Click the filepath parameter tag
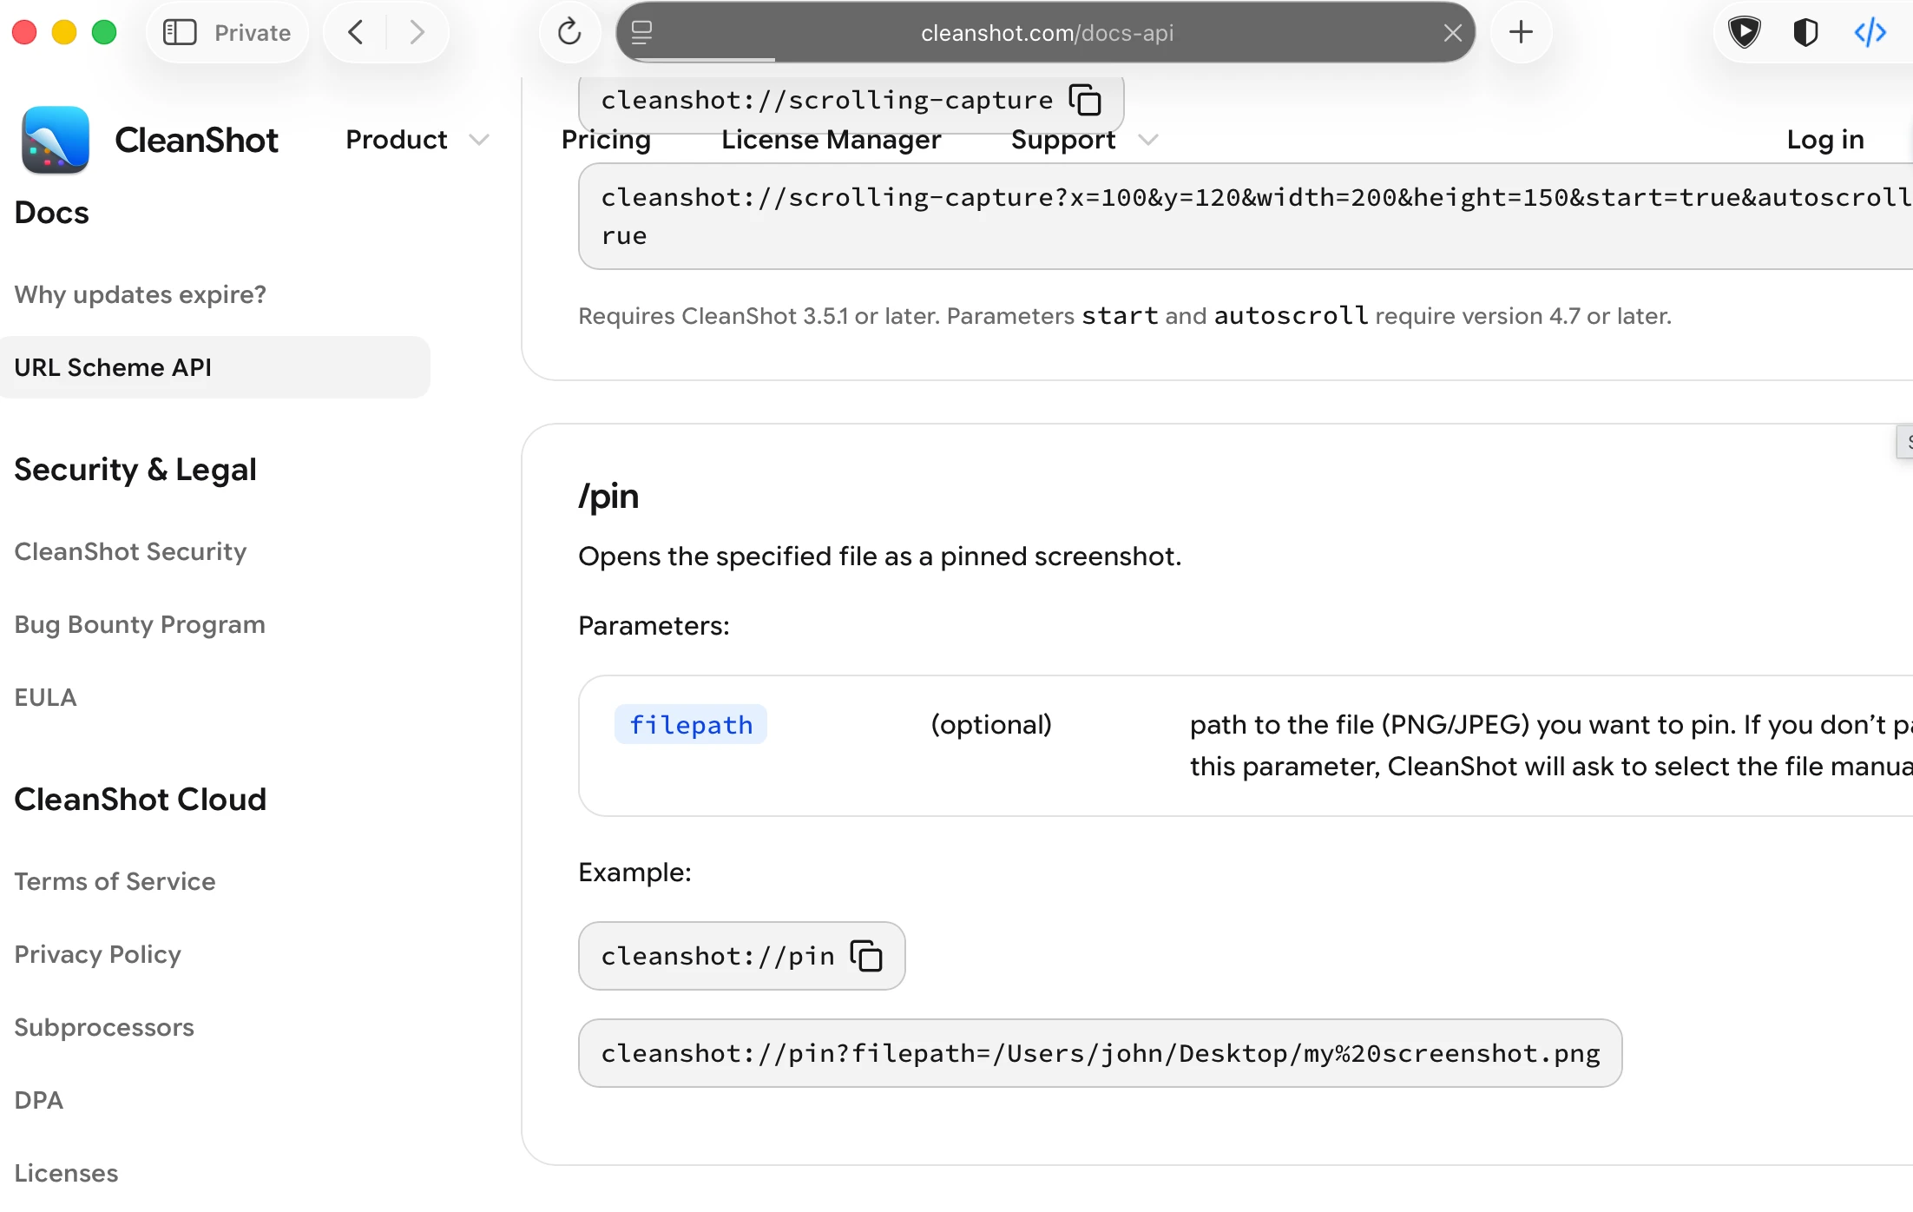The height and width of the screenshot is (1212, 1913). click(x=691, y=725)
